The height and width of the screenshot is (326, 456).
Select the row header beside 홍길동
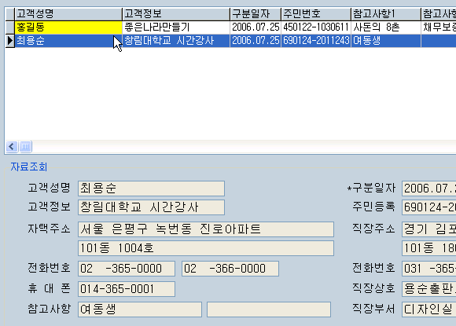[x=10, y=27]
